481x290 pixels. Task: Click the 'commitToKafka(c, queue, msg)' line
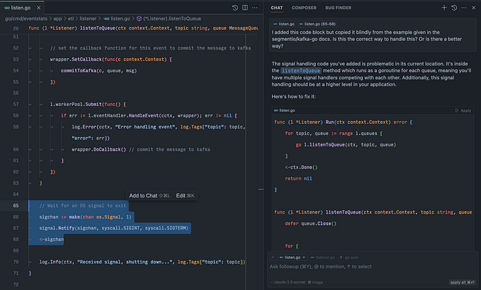[x=98, y=71]
